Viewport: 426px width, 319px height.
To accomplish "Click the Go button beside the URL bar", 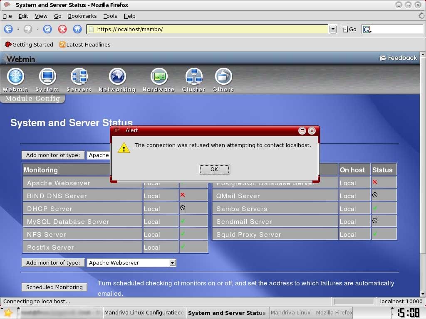I will pos(349,29).
